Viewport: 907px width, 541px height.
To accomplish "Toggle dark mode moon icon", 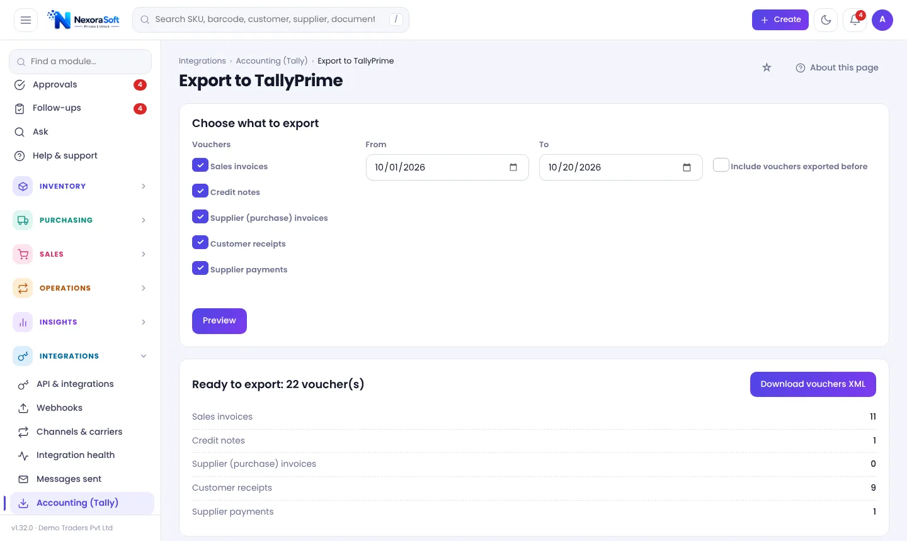I will [826, 20].
